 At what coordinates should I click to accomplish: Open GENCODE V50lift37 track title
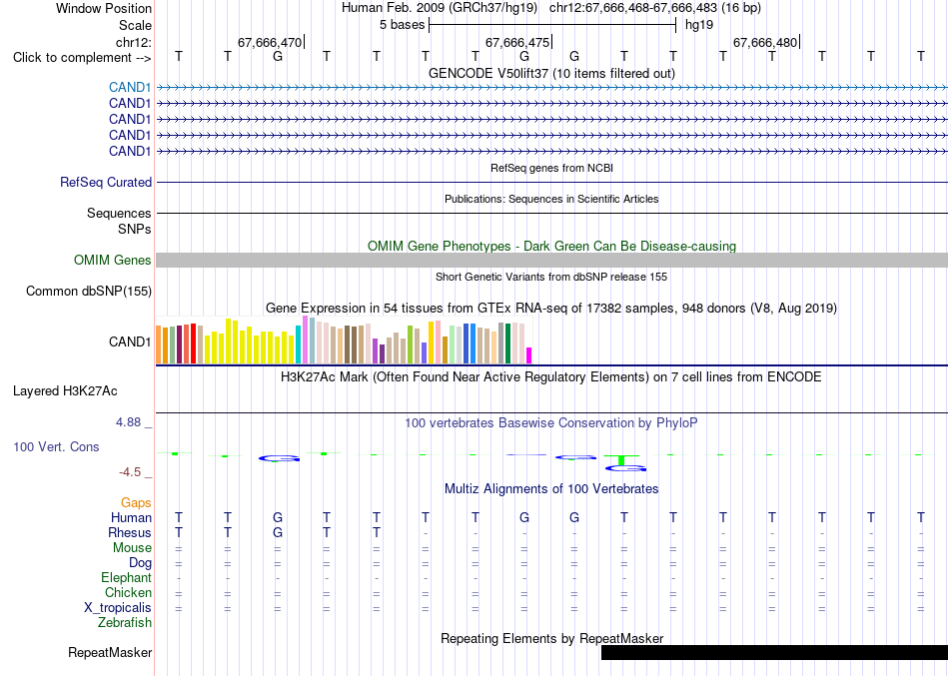[552, 73]
